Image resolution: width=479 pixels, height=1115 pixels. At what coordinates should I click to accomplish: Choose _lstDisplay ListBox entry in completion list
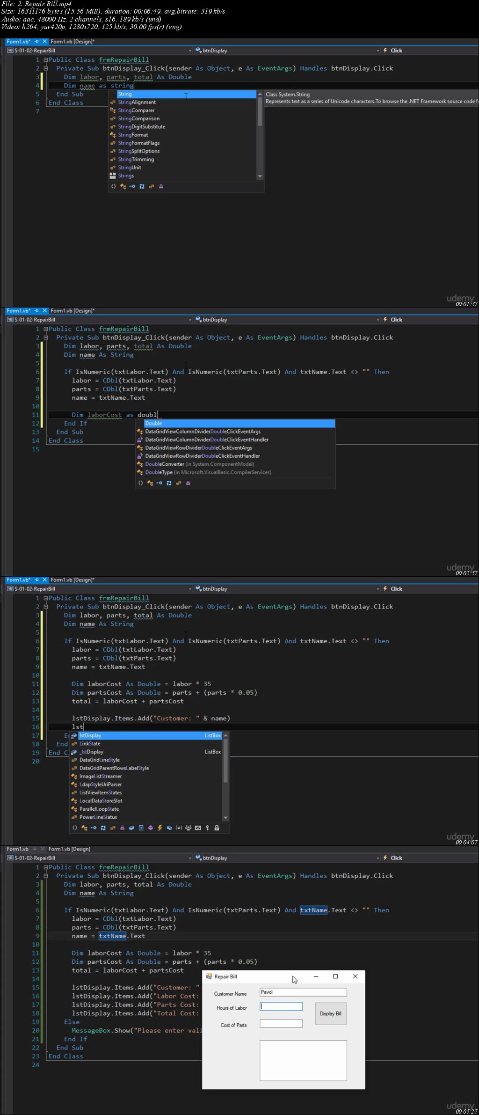coord(146,752)
